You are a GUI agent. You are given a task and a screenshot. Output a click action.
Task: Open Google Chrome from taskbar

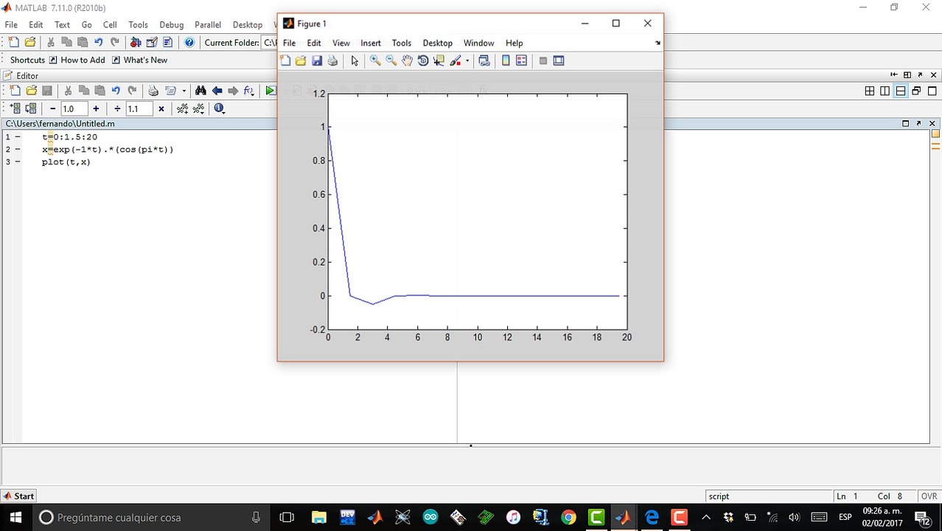[568, 518]
